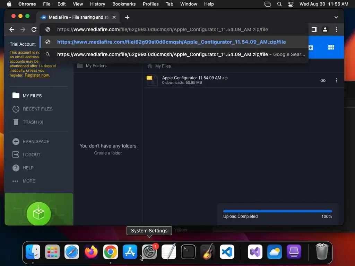
Task: Open Apple Configurator 11.54.09 AM.zip file
Action: tap(195, 78)
